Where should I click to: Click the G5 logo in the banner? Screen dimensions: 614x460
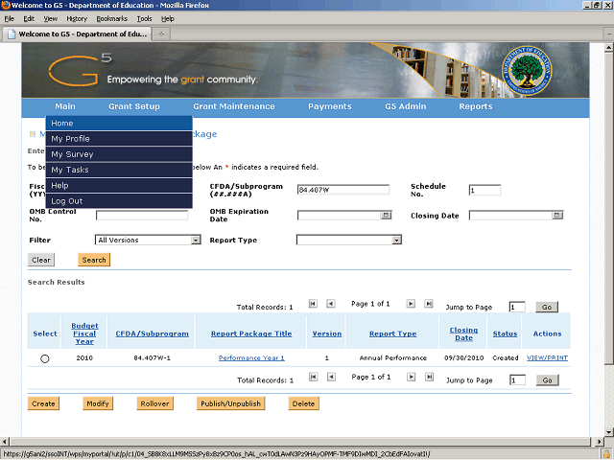(80, 70)
